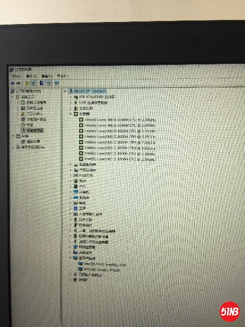Screen dimensions: 245x327
Task: Select 事件查看器 Event Viewer in left tree
Action: pos(32,108)
